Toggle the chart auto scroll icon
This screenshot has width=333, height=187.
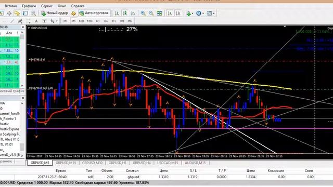(x=170, y=13)
